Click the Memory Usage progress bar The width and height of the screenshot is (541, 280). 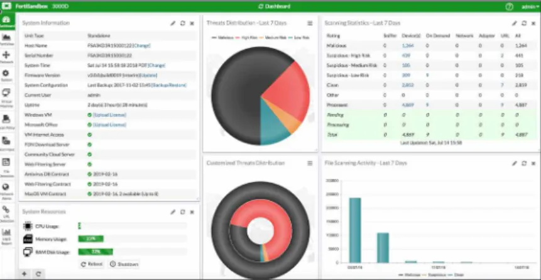point(133,239)
